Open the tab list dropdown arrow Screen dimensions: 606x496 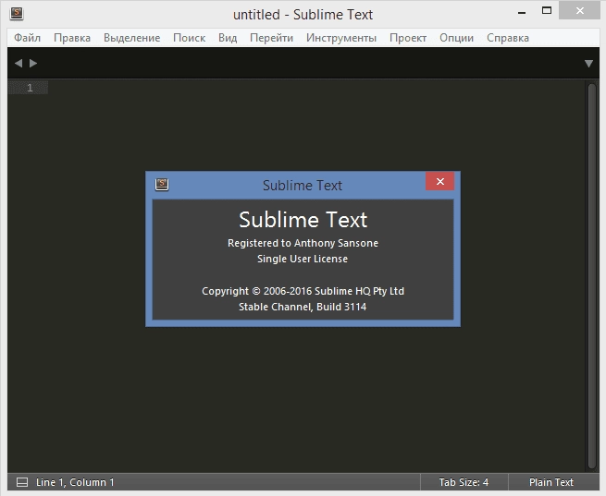tap(588, 63)
